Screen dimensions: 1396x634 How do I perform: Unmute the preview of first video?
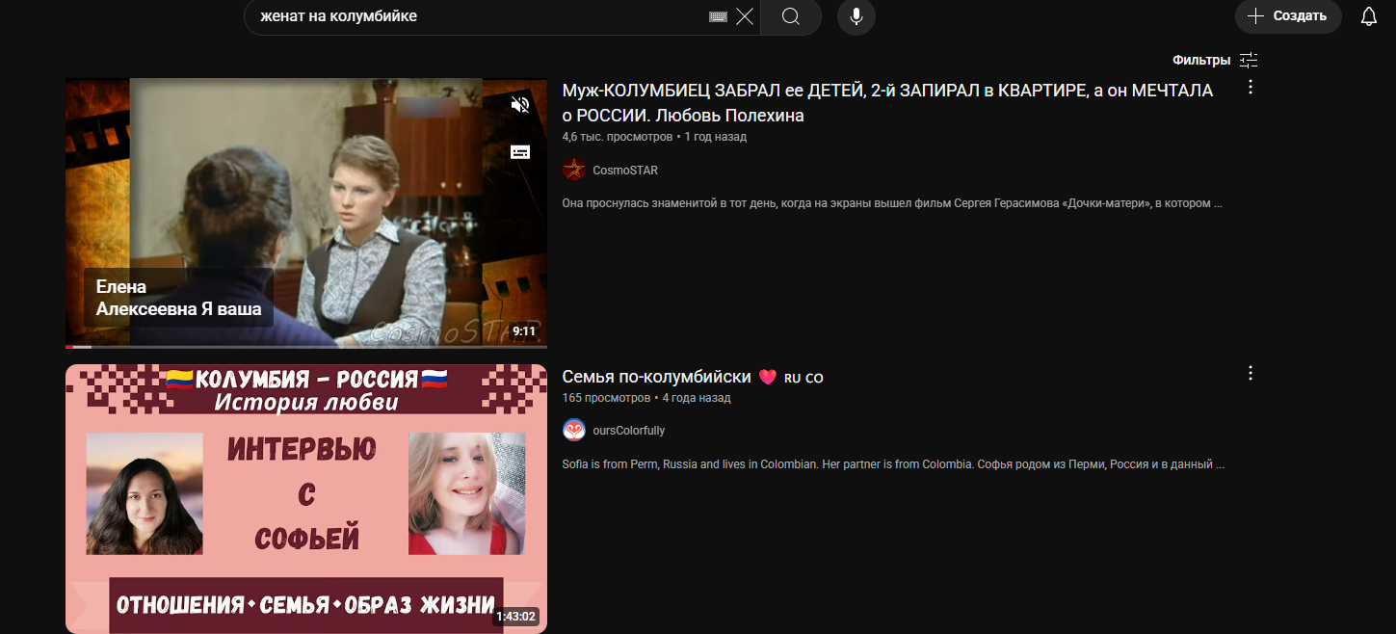520,105
